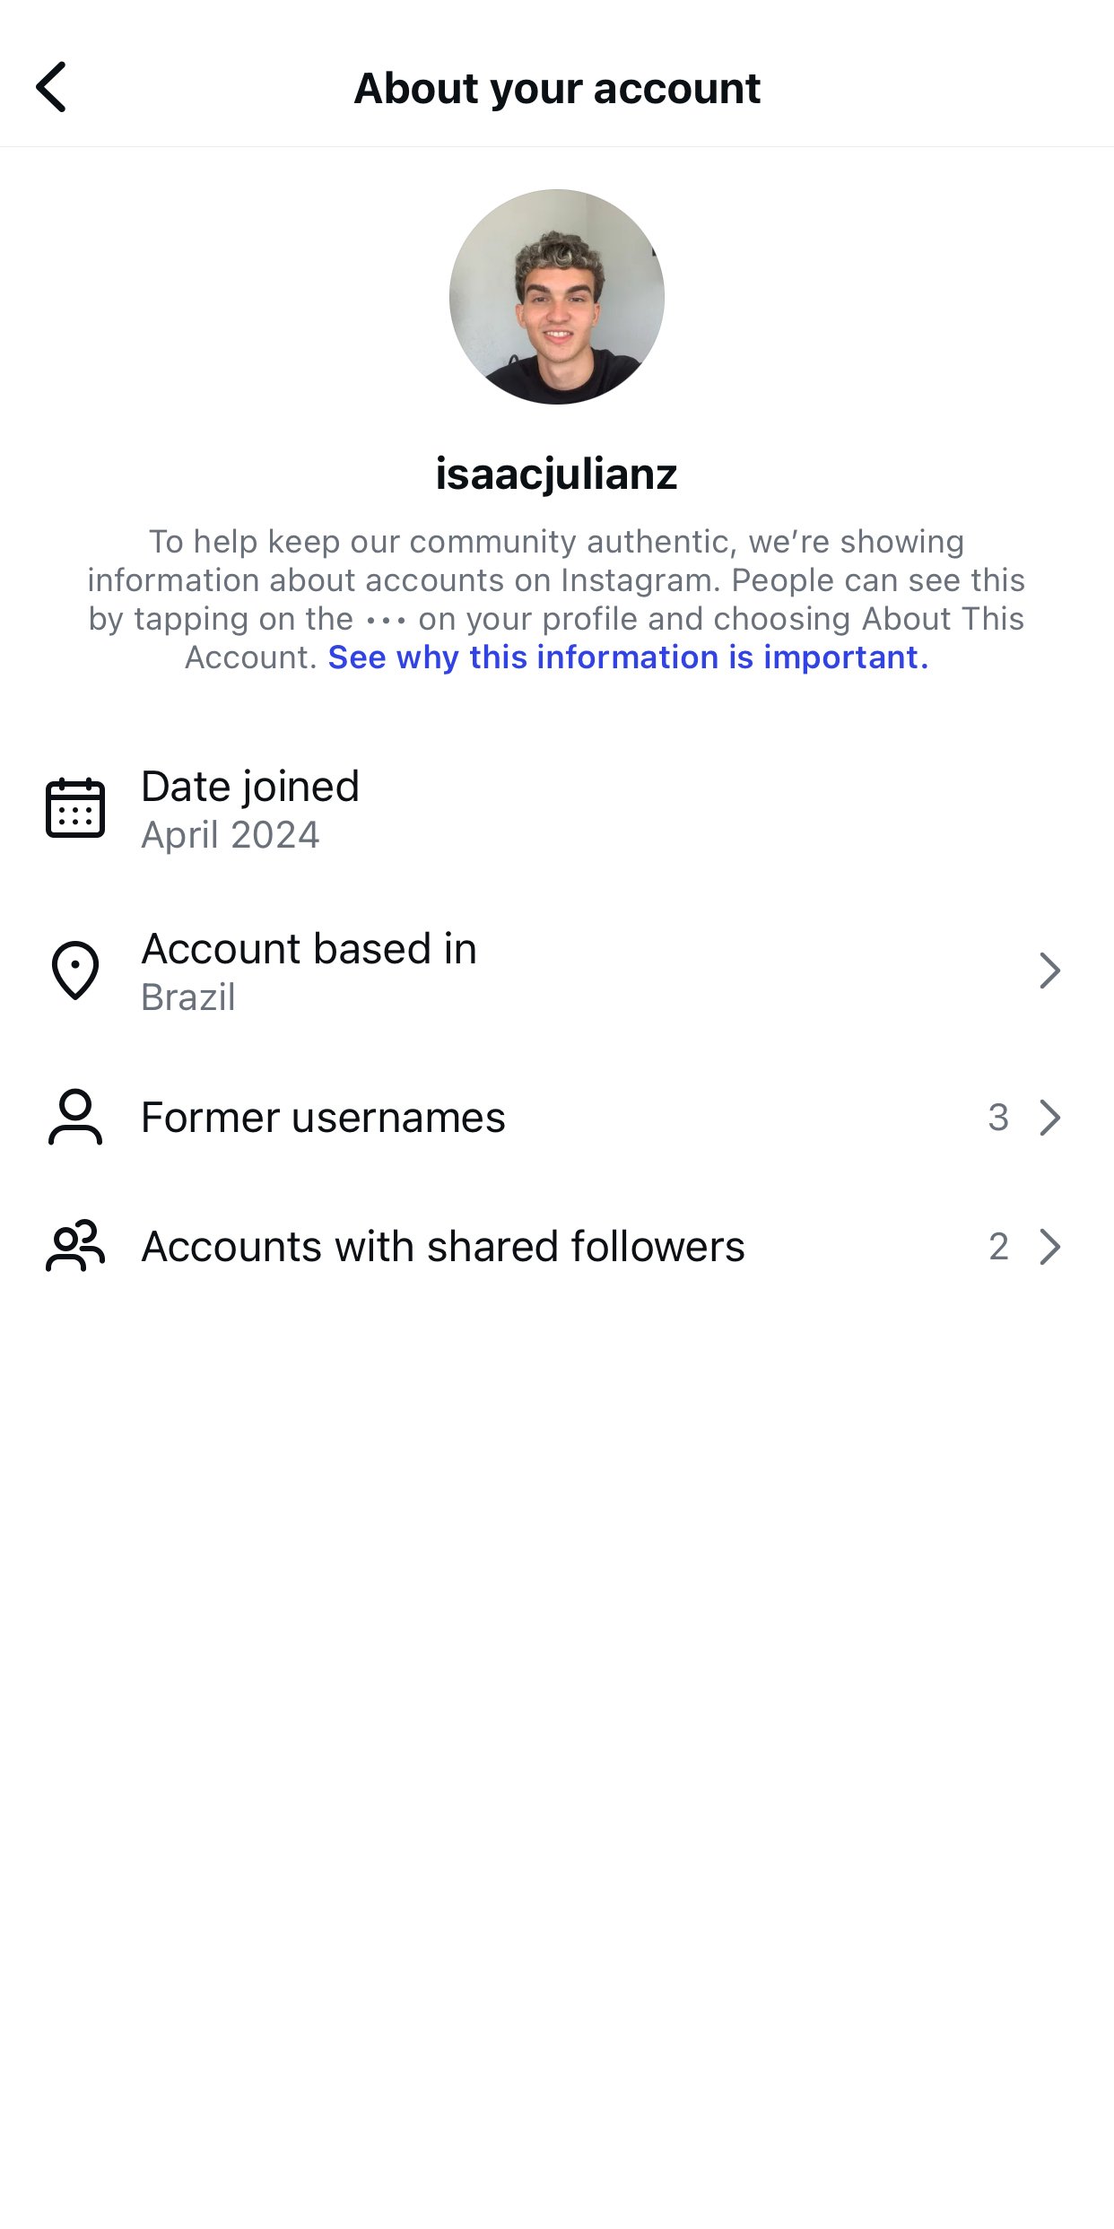Image resolution: width=1114 pixels, height=2229 pixels.
Task: Click the calendar icon beside Date joined
Action: tap(75, 808)
